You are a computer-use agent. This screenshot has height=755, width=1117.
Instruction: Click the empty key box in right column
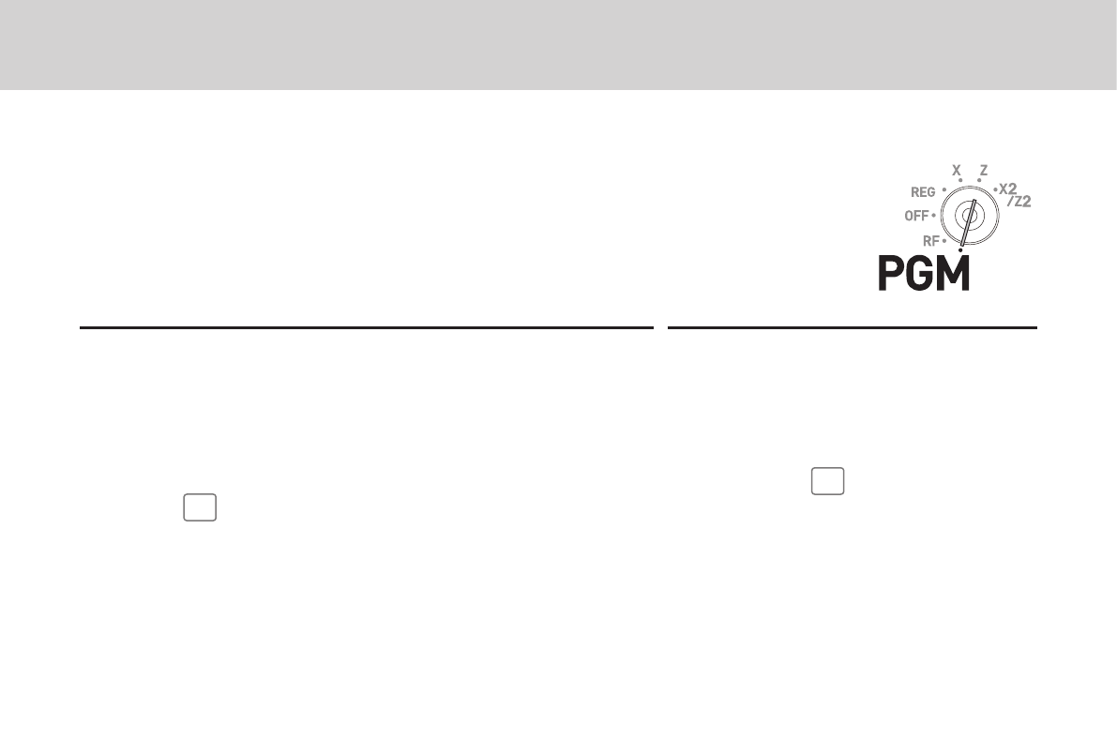pos(828,481)
